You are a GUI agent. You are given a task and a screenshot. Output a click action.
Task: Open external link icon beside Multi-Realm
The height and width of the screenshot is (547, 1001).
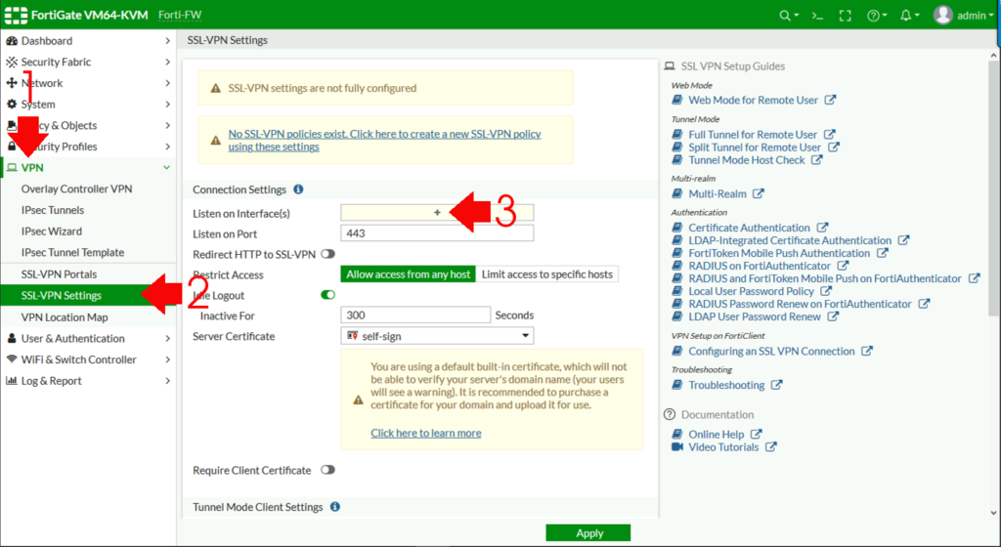[758, 193]
